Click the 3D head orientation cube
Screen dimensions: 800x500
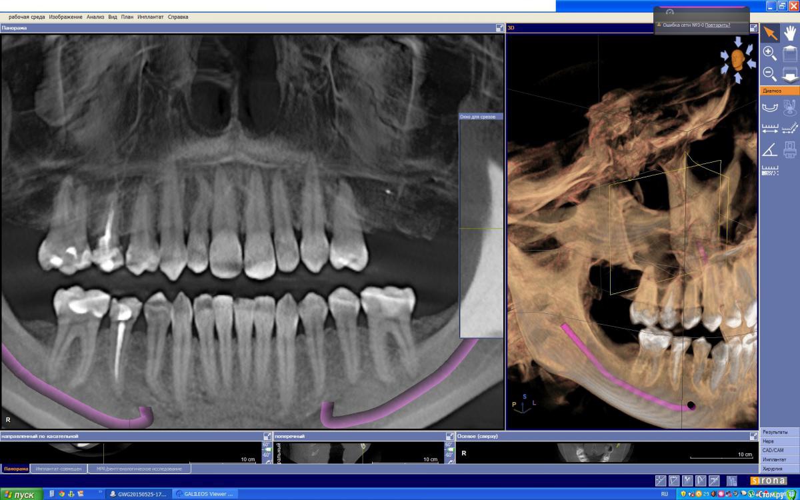[x=737, y=59]
